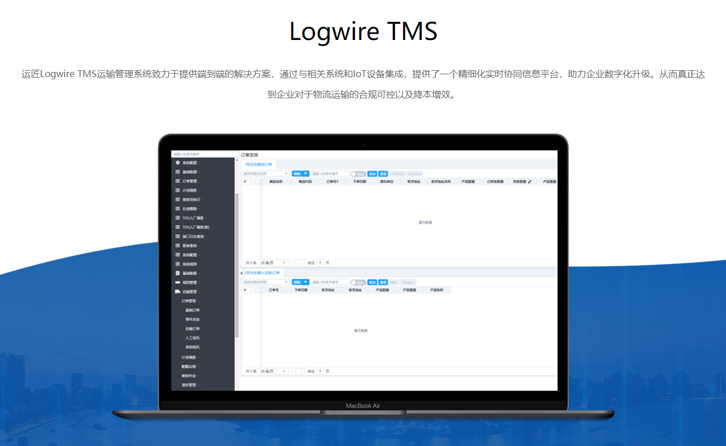
Task: Click 编辑 button in 待发放确认运输订单 panel
Action: 297,282
